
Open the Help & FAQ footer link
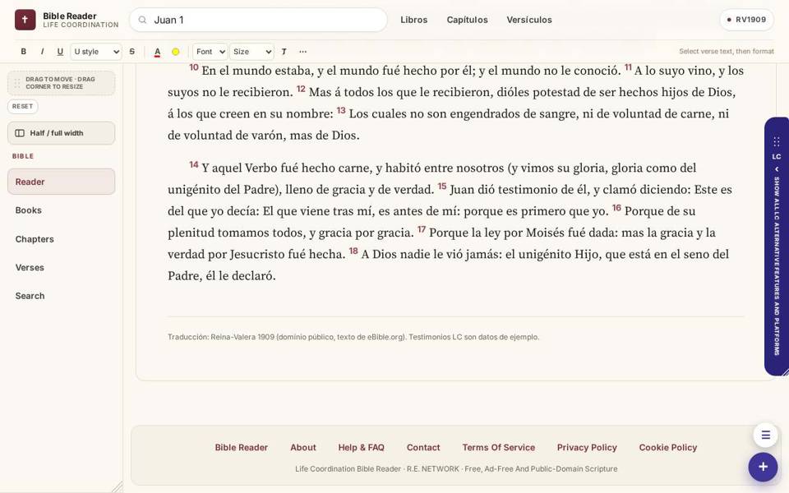[362, 447]
